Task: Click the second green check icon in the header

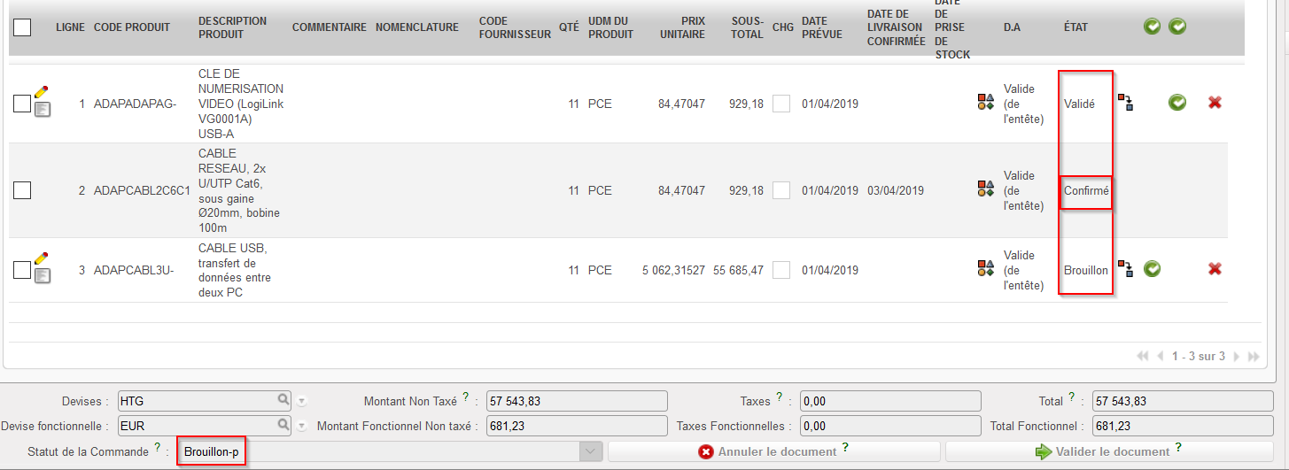Action: (1176, 27)
